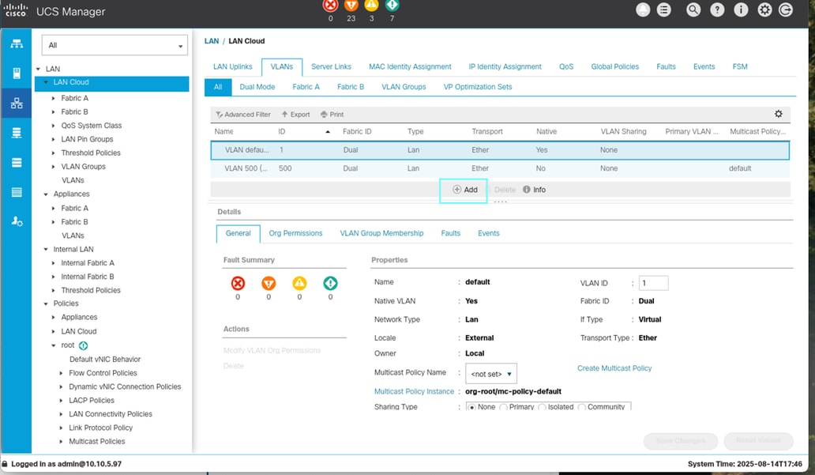Open the Storage section in the sidebar
Viewport: 815px width, 475px height.
[17, 193]
